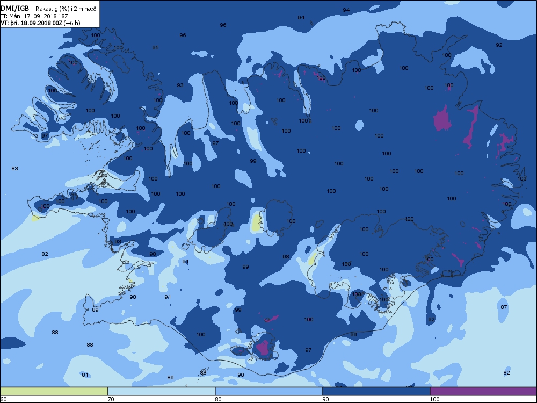The image size is (537, 403).
Task: Click the humidity value 95 on the map
Action: [155, 47]
